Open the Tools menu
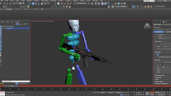 click(x=6, y=1)
